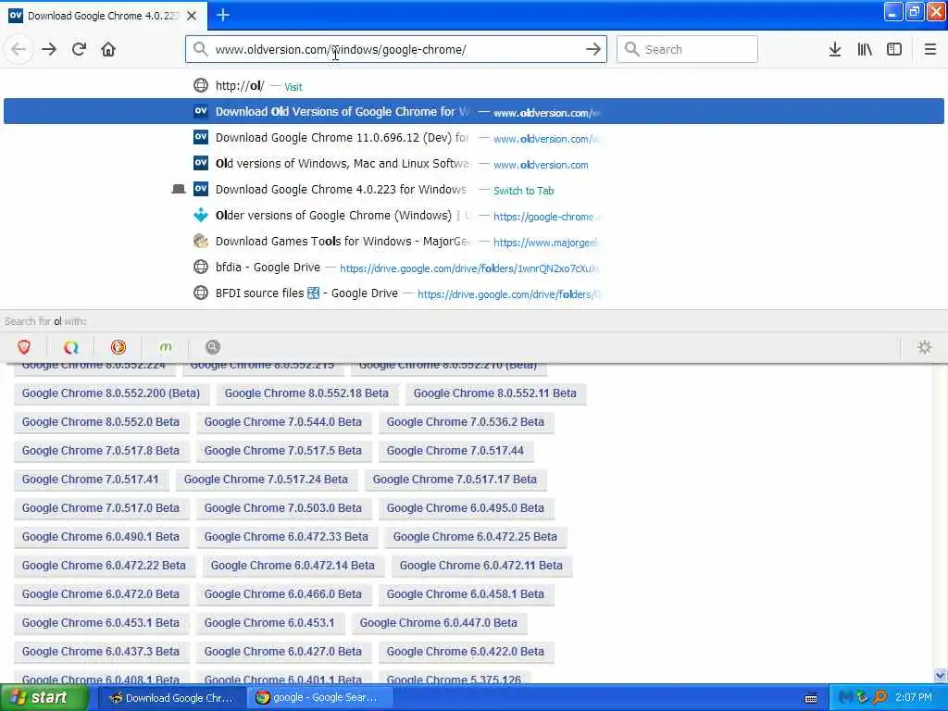The height and width of the screenshot is (711, 948).
Task: Open Google Chrome 7.0.517.41 link
Action: tap(91, 480)
